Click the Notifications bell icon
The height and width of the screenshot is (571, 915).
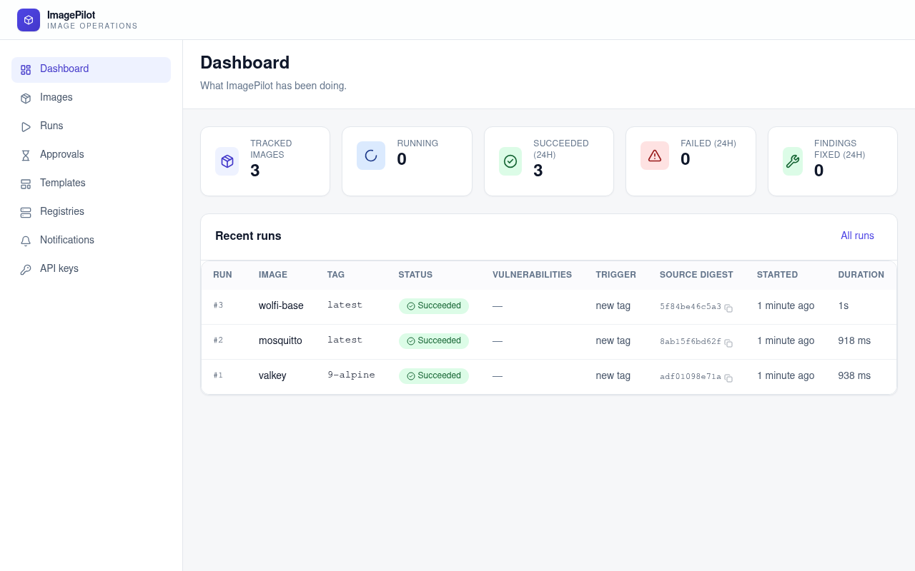point(26,241)
